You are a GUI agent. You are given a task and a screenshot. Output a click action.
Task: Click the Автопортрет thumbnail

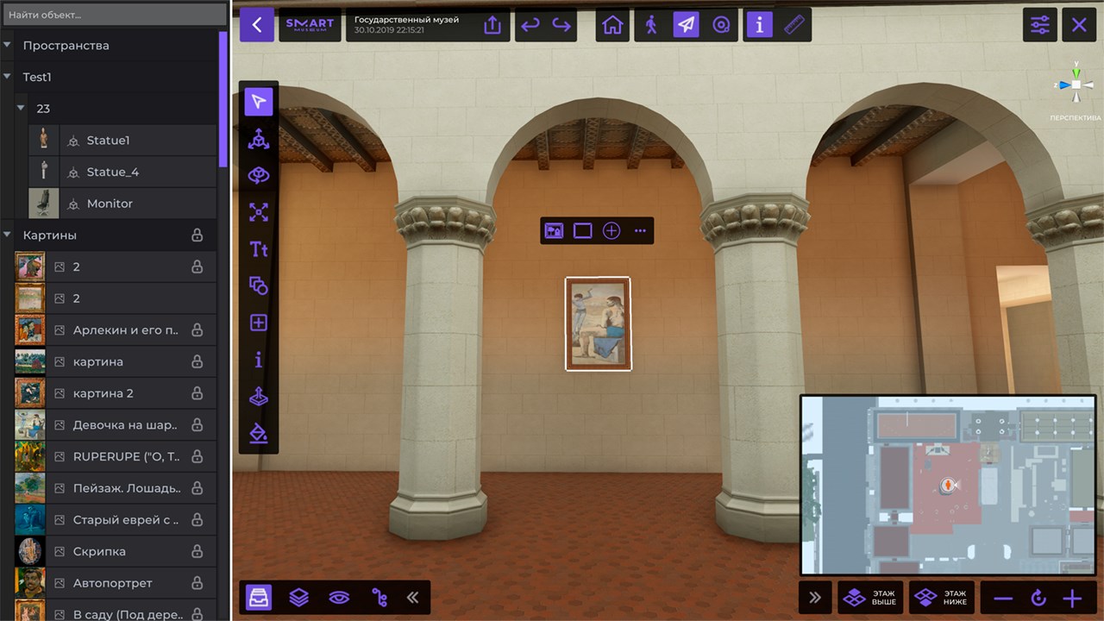(x=30, y=583)
